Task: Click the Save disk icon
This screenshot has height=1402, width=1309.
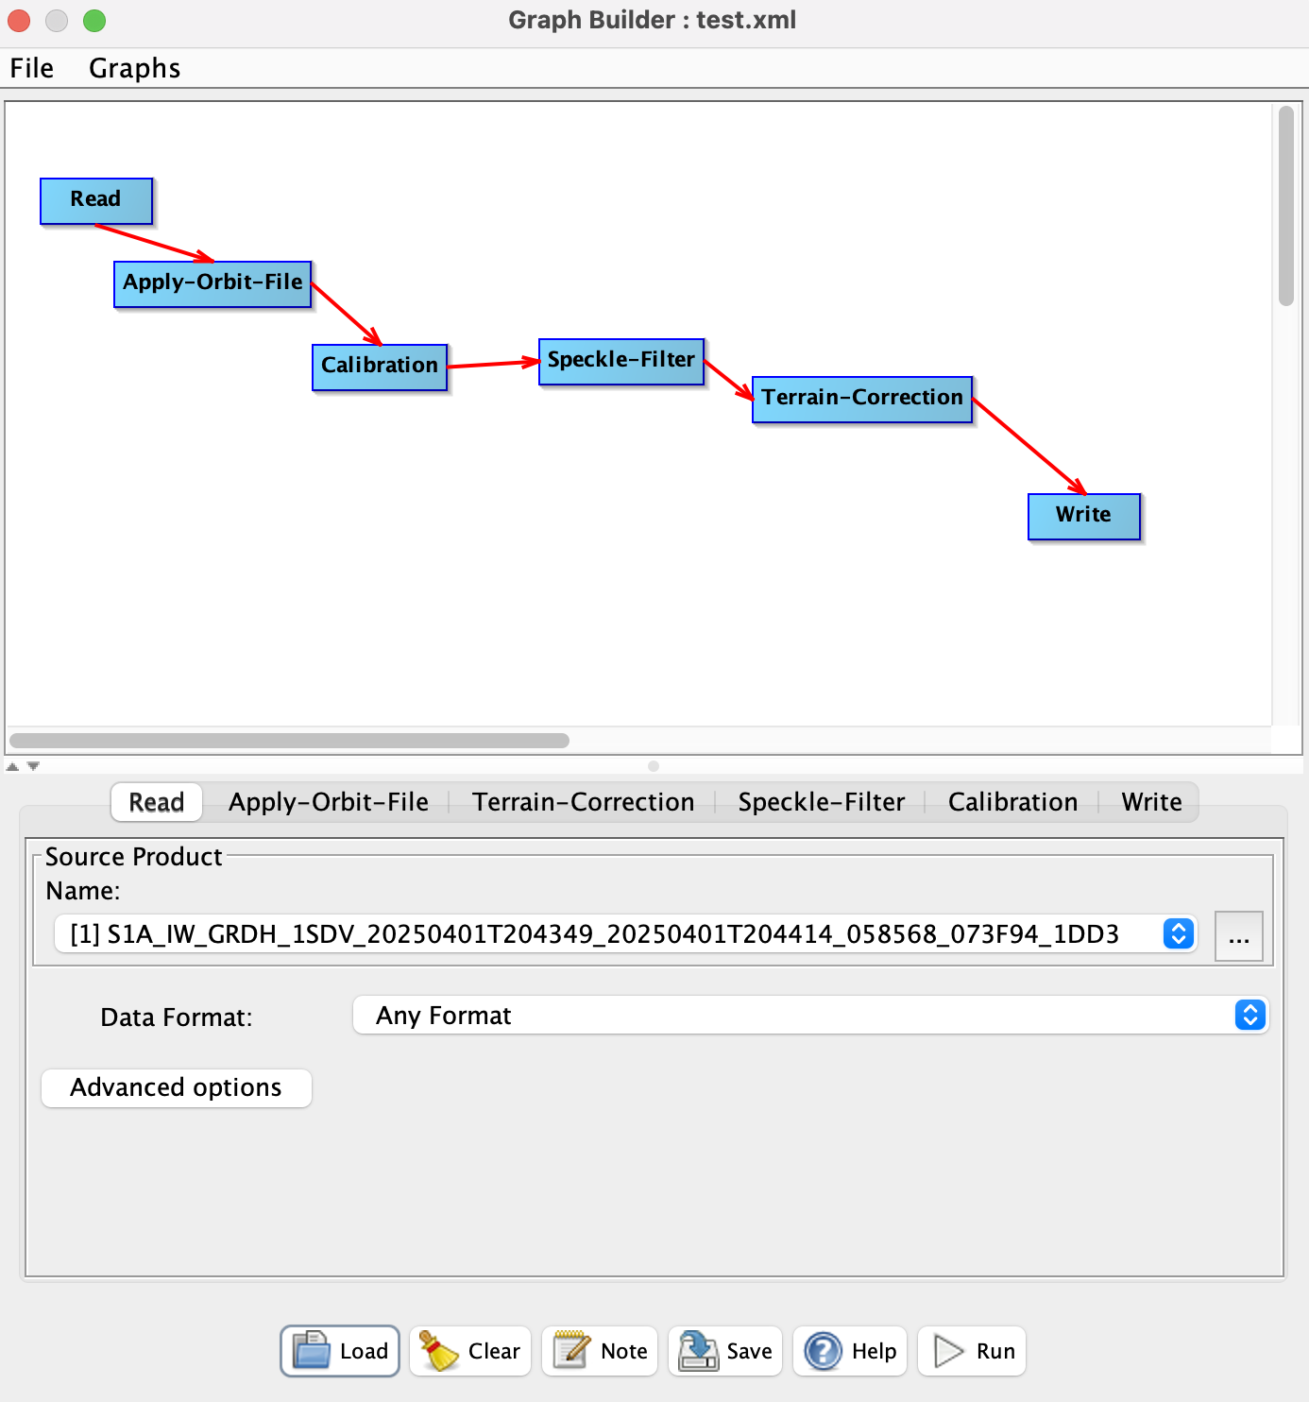Action: [x=699, y=1351]
